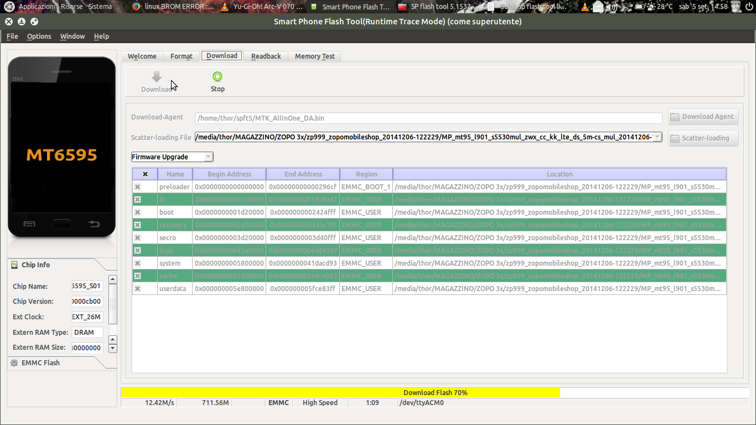
Task: Click the Chip Version value field
Action: pos(87,302)
